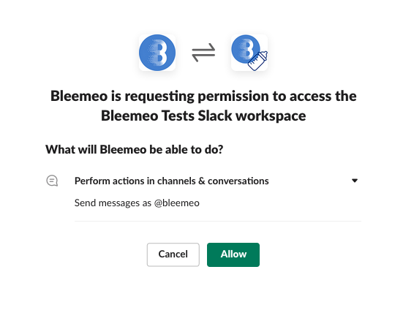Click the @bleemeo mention in the scope description
The height and width of the screenshot is (313, 414).
[x=177, y=203]
